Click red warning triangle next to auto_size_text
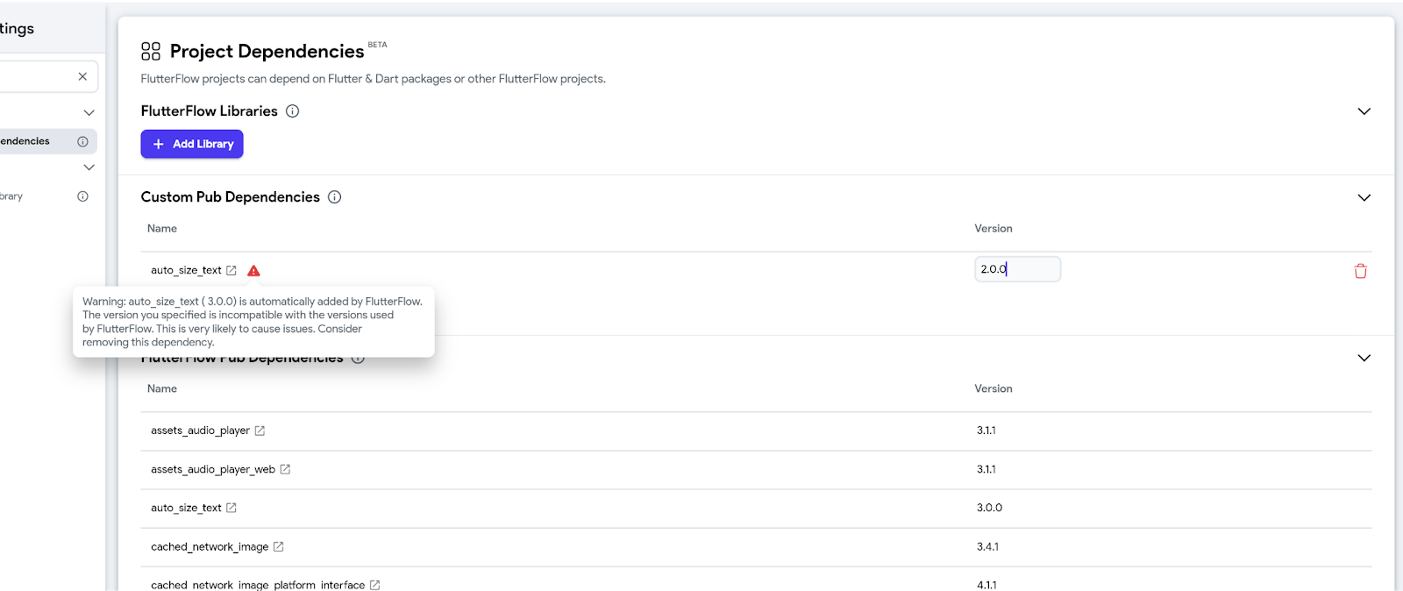Image resolution: width=1403 pixels, height=591 pixels. click(x=253, y=271)
